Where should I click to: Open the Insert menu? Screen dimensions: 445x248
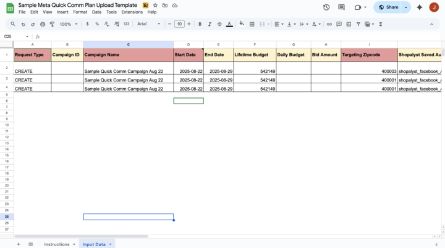pyautogui.click(x=62, y=12)
